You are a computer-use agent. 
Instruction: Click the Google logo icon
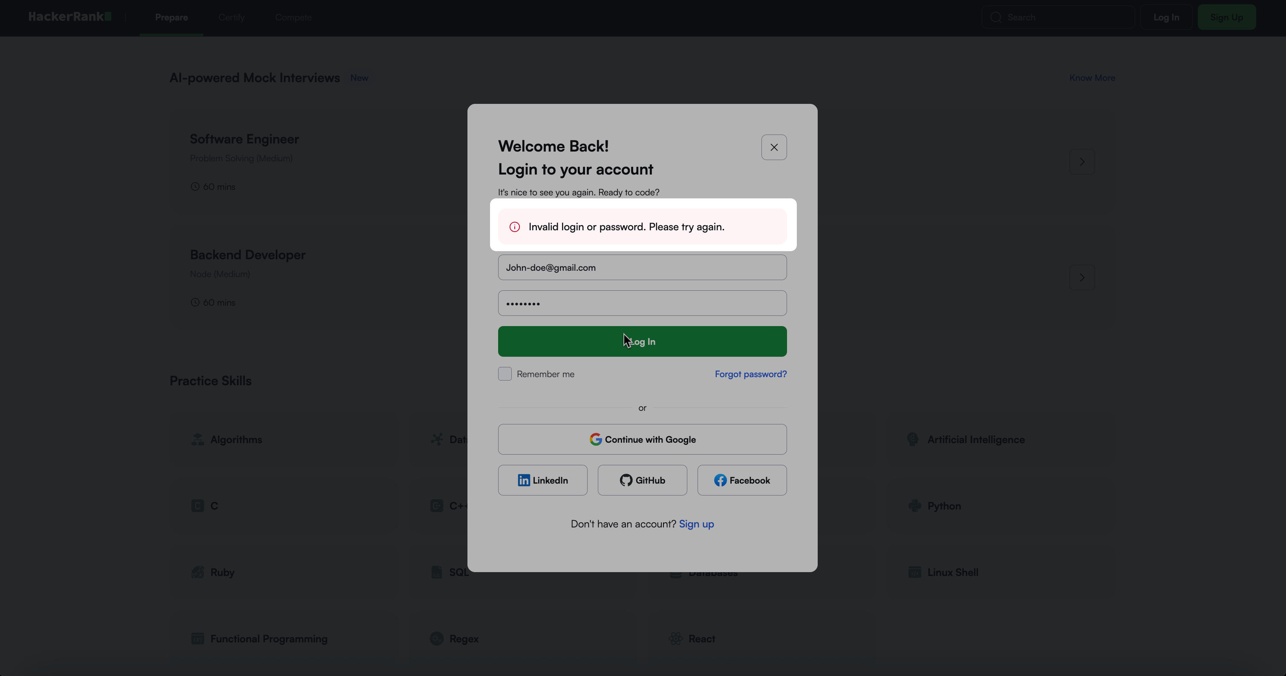[595, 439]
